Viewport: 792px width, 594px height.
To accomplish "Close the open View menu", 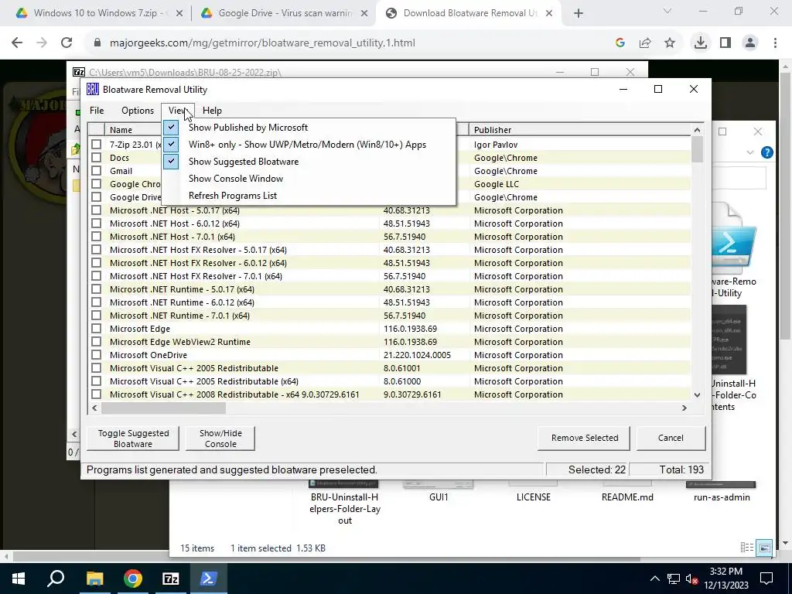I will tap(178, 110).
